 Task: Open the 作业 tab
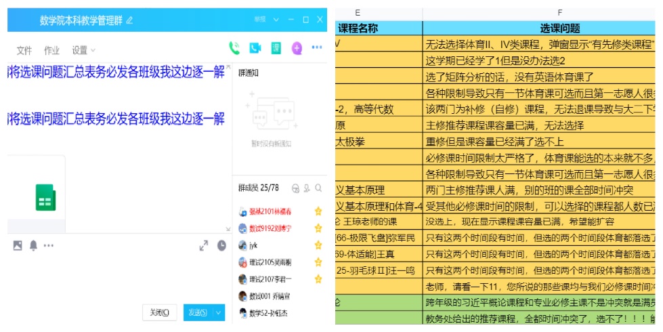tap(51, 50)
